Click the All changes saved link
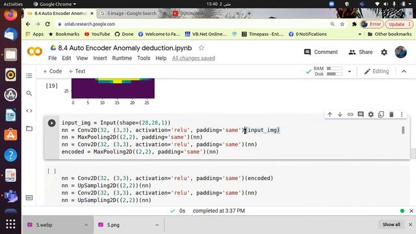 coord(194,58)
